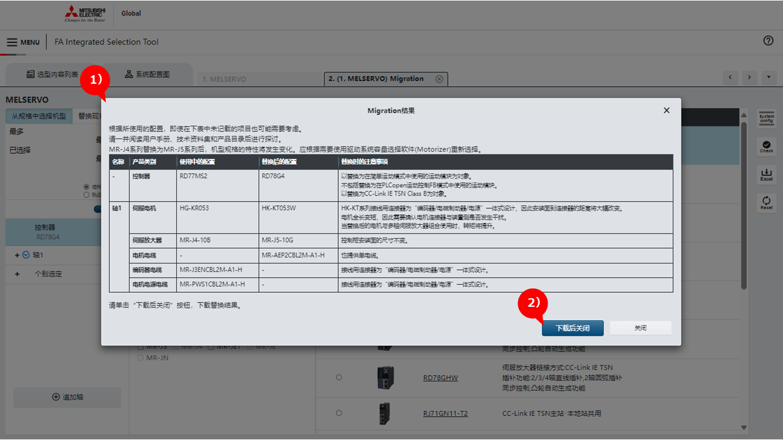Screen dimensions: 783x440
Task: Click the Global region label
Action: [x=131, y=13]
